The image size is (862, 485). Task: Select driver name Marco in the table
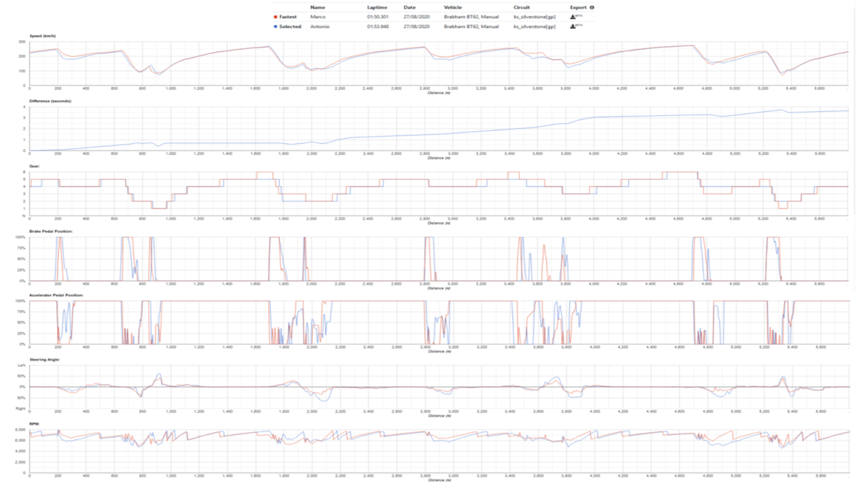pyautogui.click(x=317, y=17)
